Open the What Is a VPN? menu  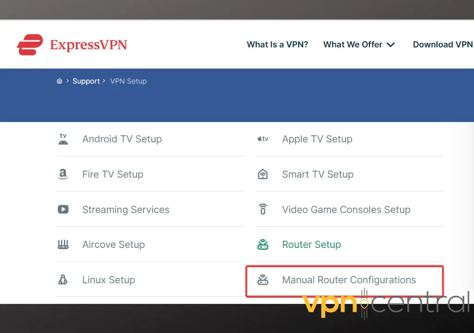click(x=277, y=44)
